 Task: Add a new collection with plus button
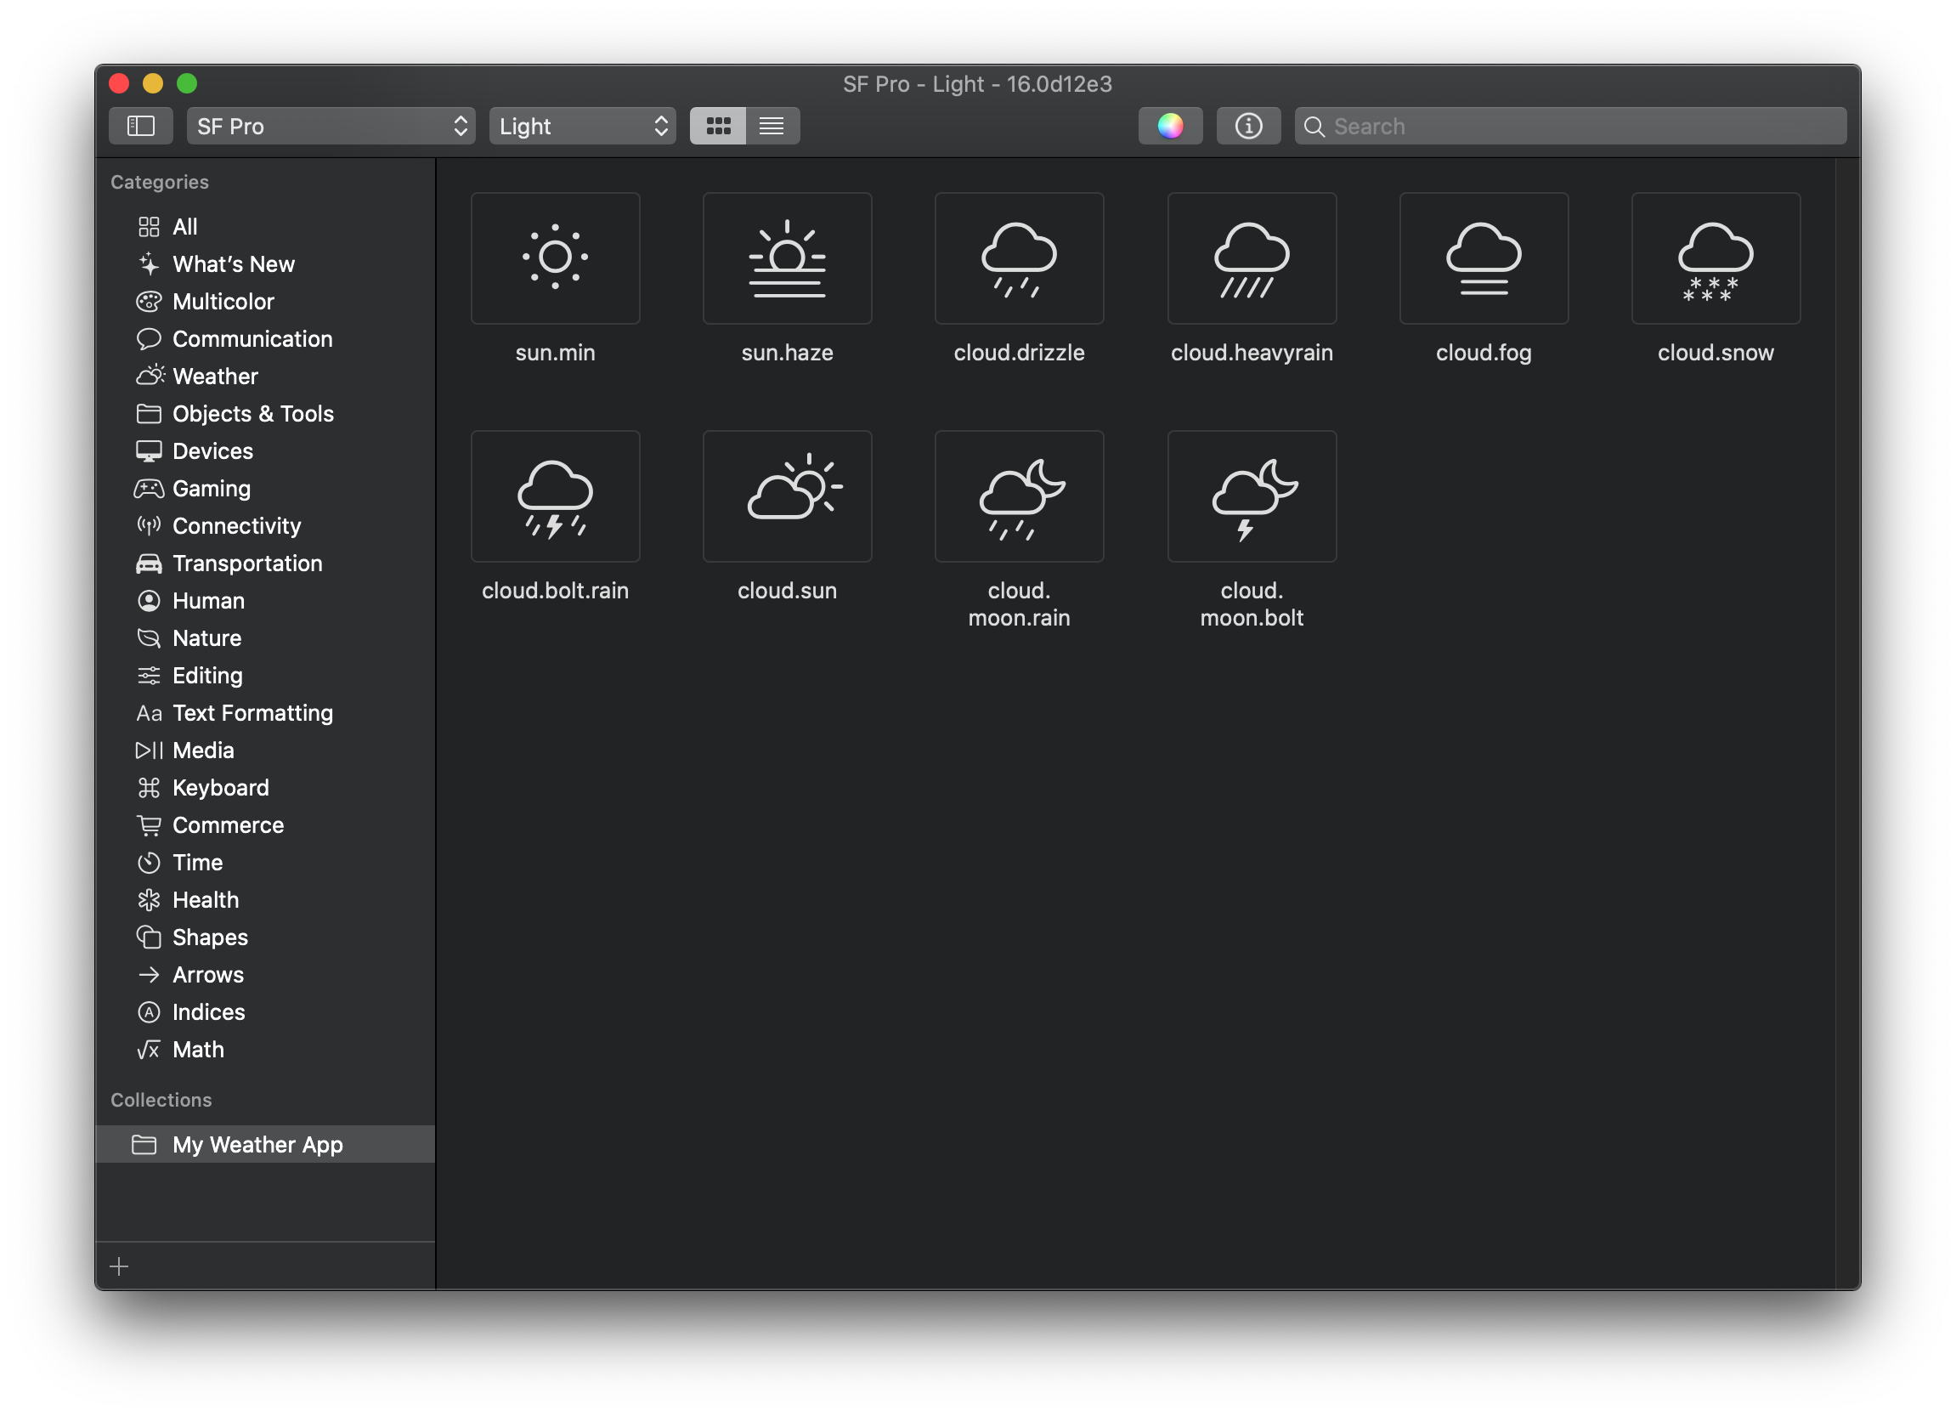point(120,1266)
